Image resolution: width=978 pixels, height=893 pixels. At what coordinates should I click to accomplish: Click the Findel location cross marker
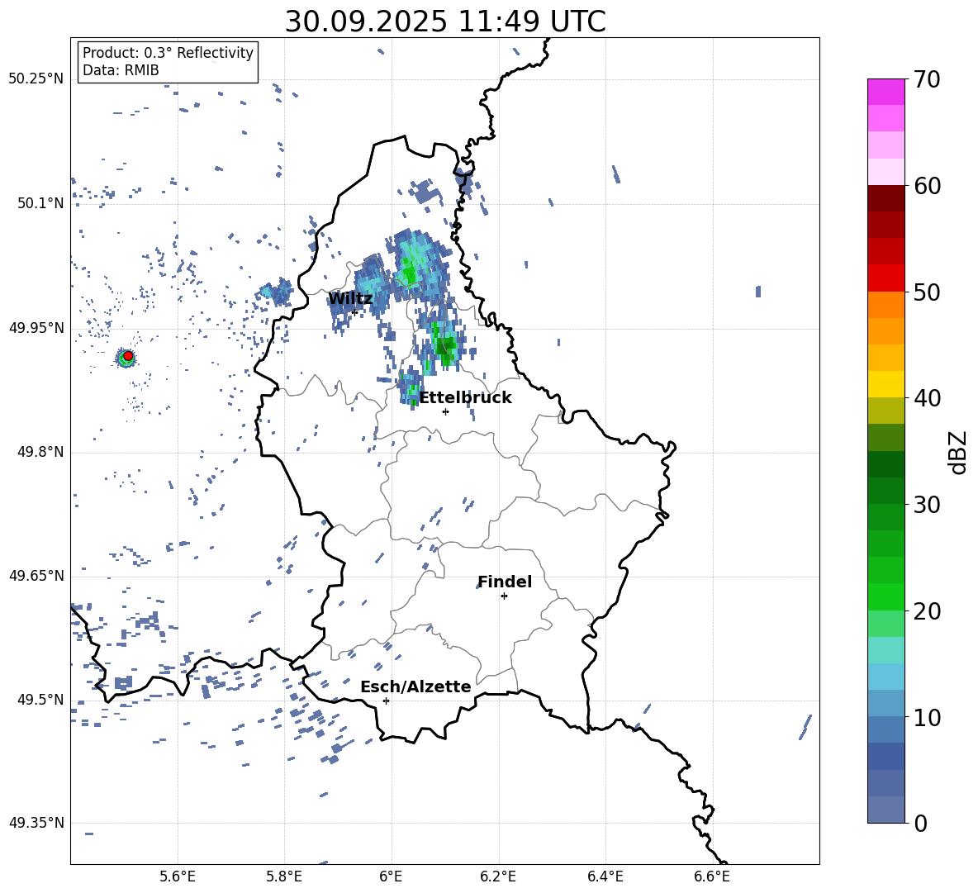point(504,596)
